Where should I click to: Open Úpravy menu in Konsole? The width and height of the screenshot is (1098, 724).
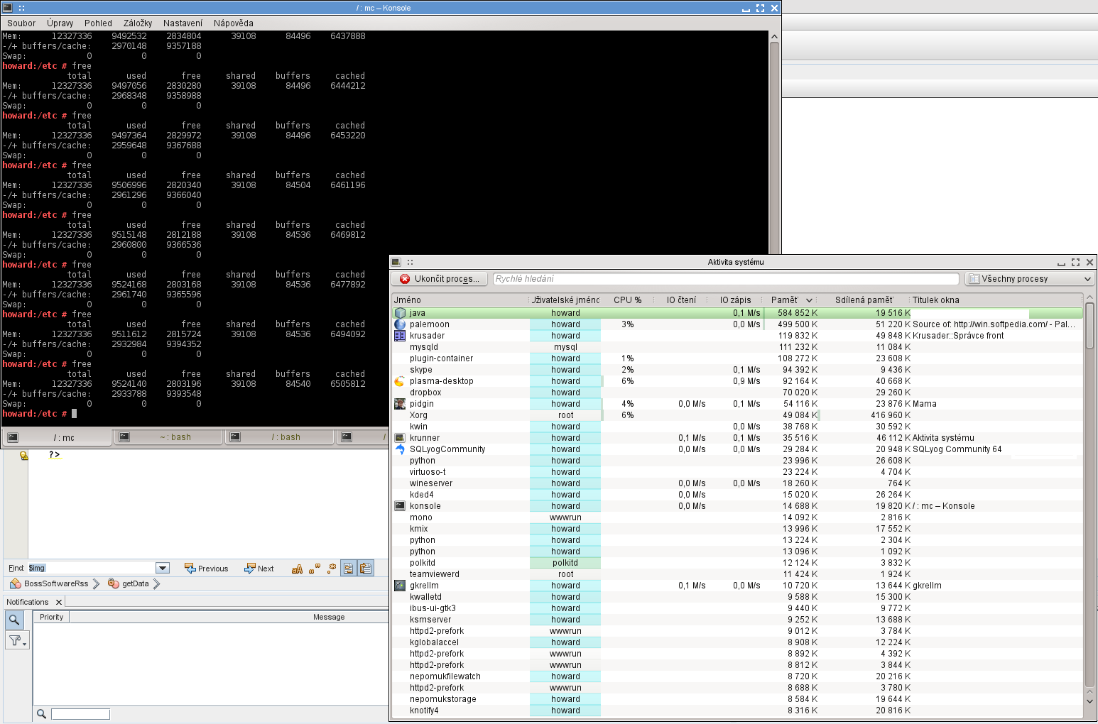[x=60, y=23]
